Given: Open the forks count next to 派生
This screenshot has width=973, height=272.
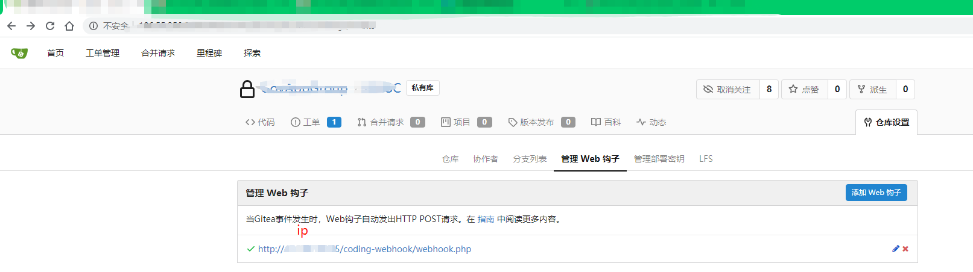Looking at the screenshot, I should tap(905, 89).
